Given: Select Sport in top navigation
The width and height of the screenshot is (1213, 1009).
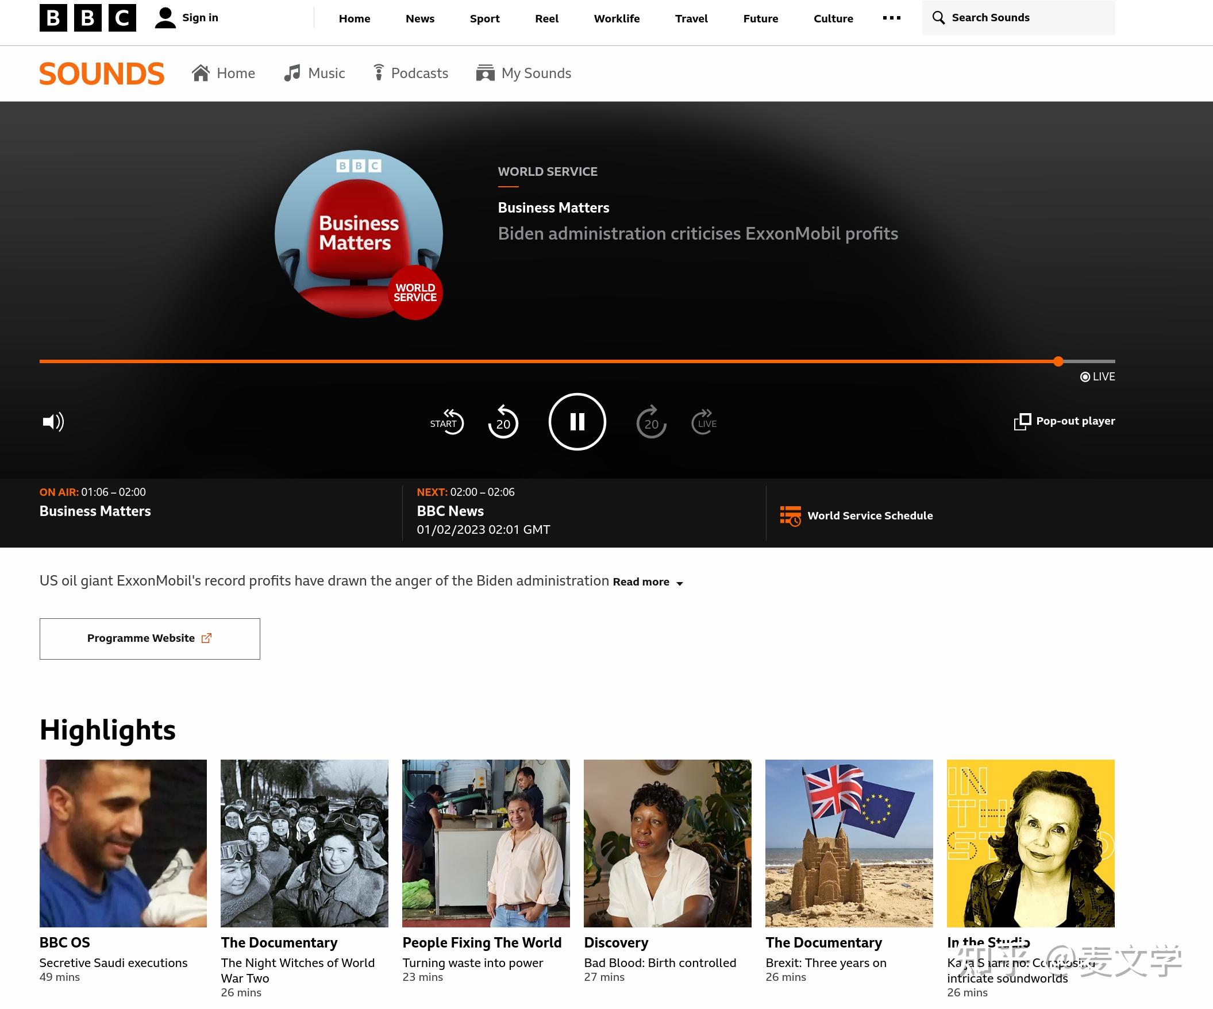Looking at the screenshot, I should (484, 18).
